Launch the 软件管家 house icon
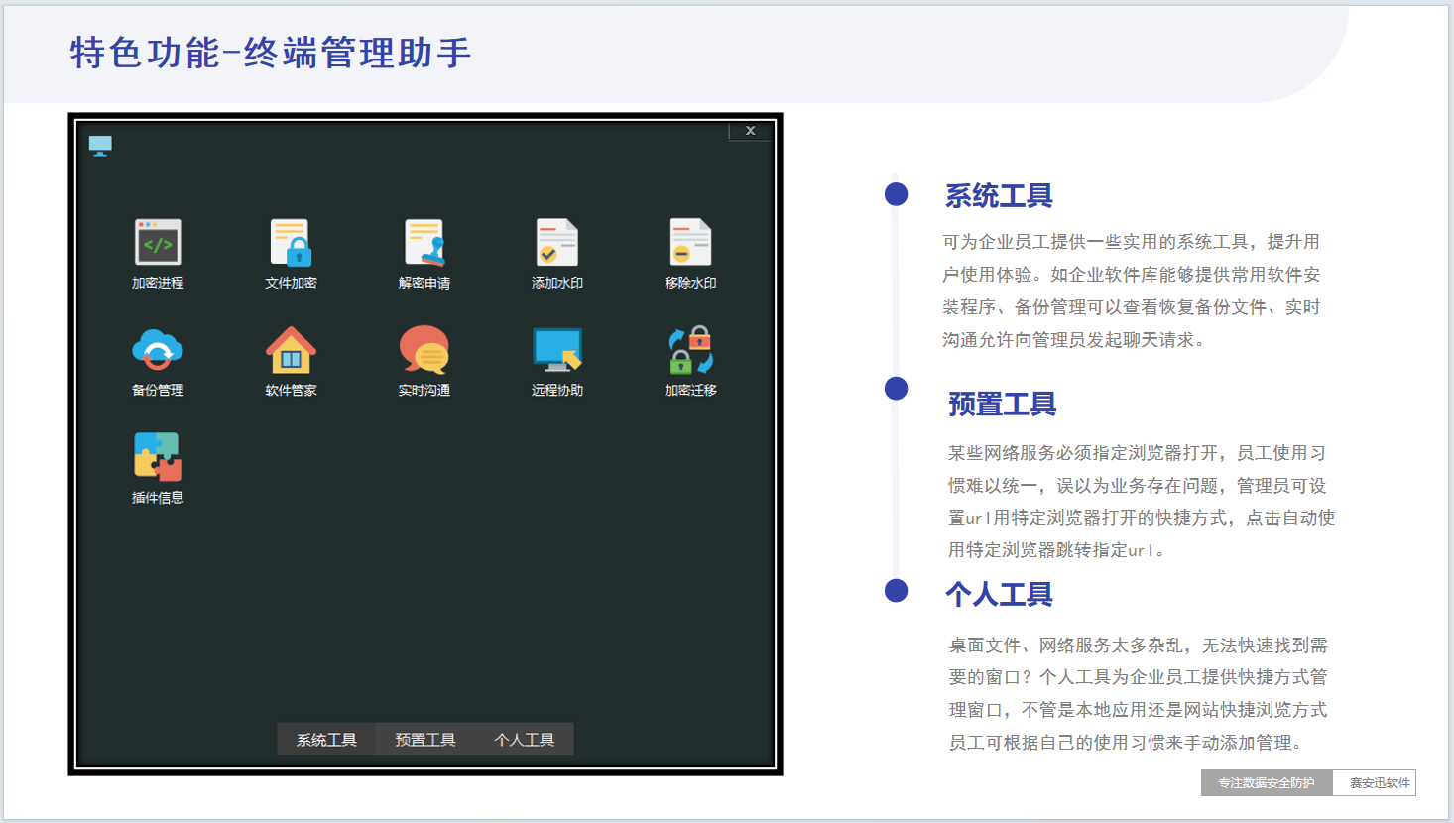This screenshot has height=823, width=1454. coord(291,350)
